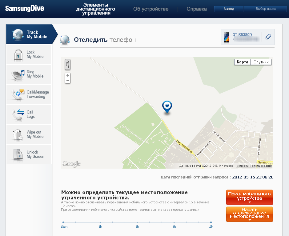289x236 pixels.
Task: Open the Выбор языка language selector
Action: 266,9
